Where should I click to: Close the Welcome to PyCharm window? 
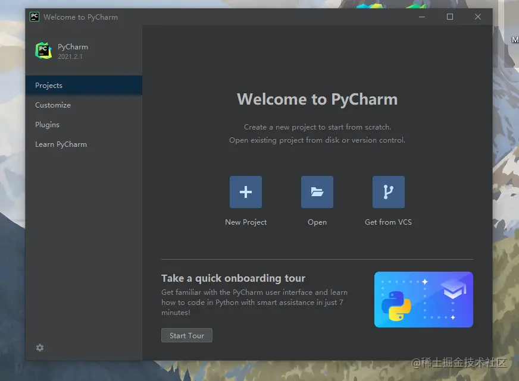(x=477, y=17)
